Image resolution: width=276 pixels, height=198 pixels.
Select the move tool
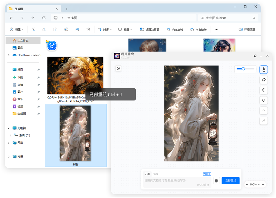(x=263, y=90)
